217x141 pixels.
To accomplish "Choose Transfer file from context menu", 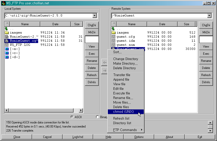I will (x=126, y=75).
